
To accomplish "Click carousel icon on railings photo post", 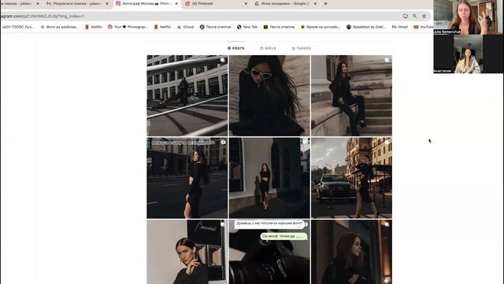I will coord(222,60).
